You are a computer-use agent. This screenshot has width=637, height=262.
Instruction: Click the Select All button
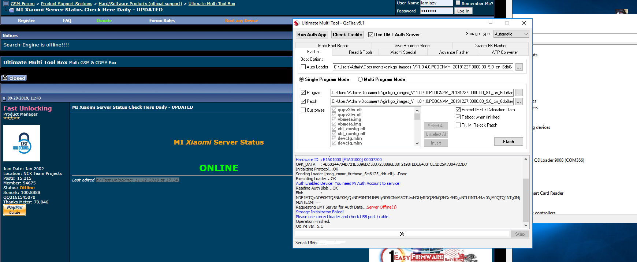(436, 126)
